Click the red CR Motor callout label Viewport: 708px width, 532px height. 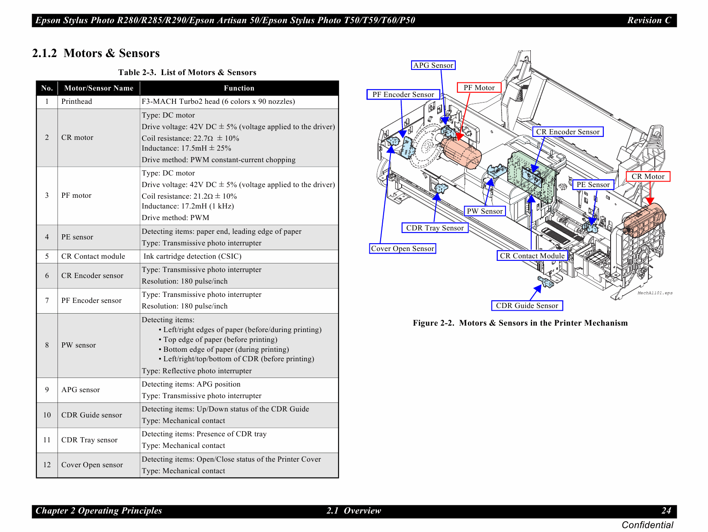[x=647, y=176]
